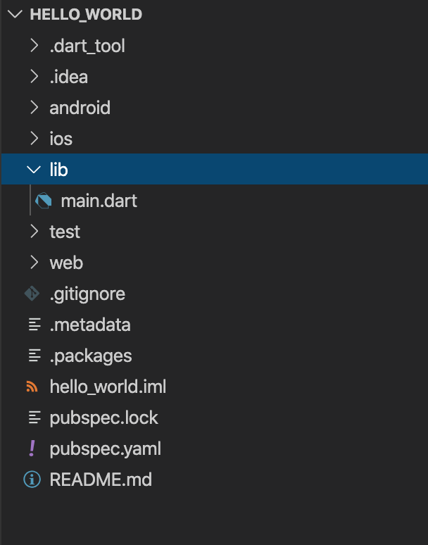The width and height of the screenshot is (428, 545).
Task: Click the orange RSS icon for hello_world.iml
Action: pyautogui.click(x=32, y=387)
